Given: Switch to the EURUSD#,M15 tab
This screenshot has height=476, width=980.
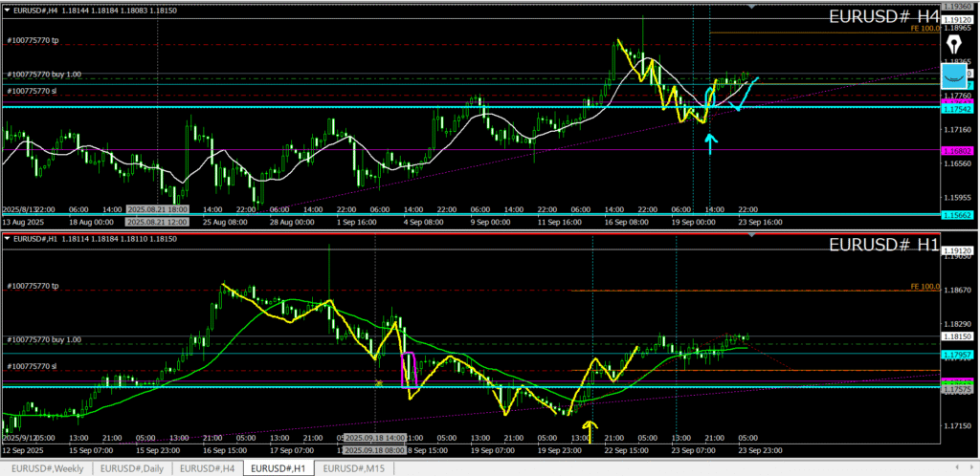Looking at the screenshot, I should pos(359,467).
